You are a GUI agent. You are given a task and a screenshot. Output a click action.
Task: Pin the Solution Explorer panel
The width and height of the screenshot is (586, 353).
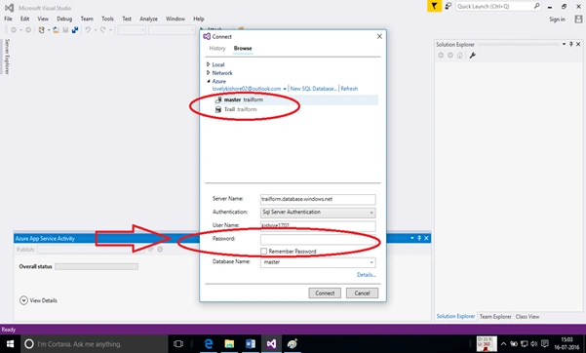[x=571, y=44]
